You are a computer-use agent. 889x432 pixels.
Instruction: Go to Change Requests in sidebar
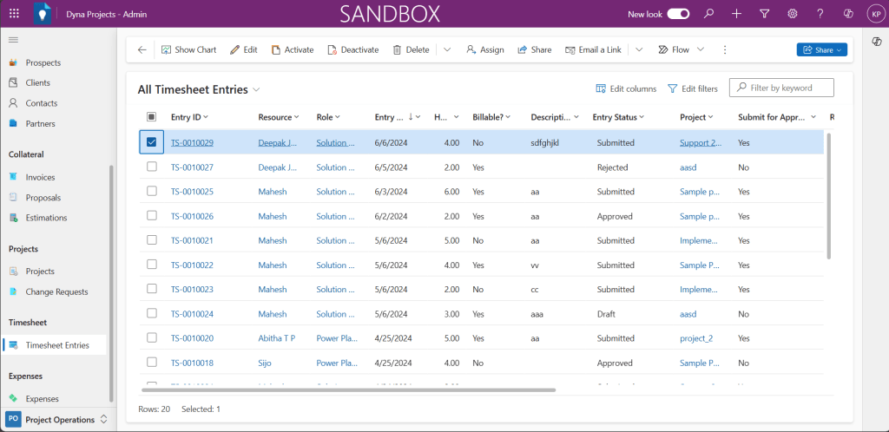click(56, 291)
